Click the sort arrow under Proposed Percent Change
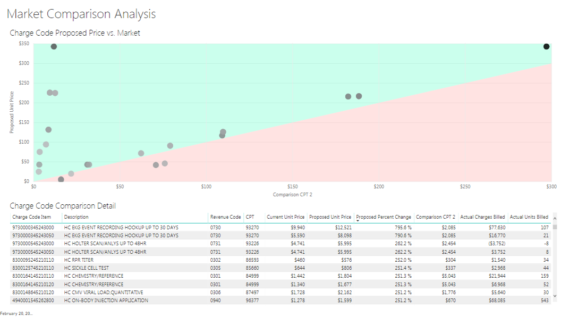Image resolution: width=561 pixels, height=324 pixels. click(358, 221)
